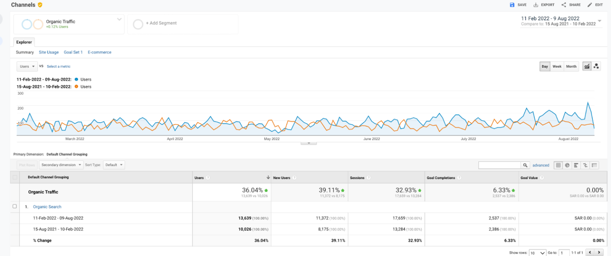The width and height of the screenshot is (611, 256).
Task: Open the date range picker dropdown
Action: 599,21
